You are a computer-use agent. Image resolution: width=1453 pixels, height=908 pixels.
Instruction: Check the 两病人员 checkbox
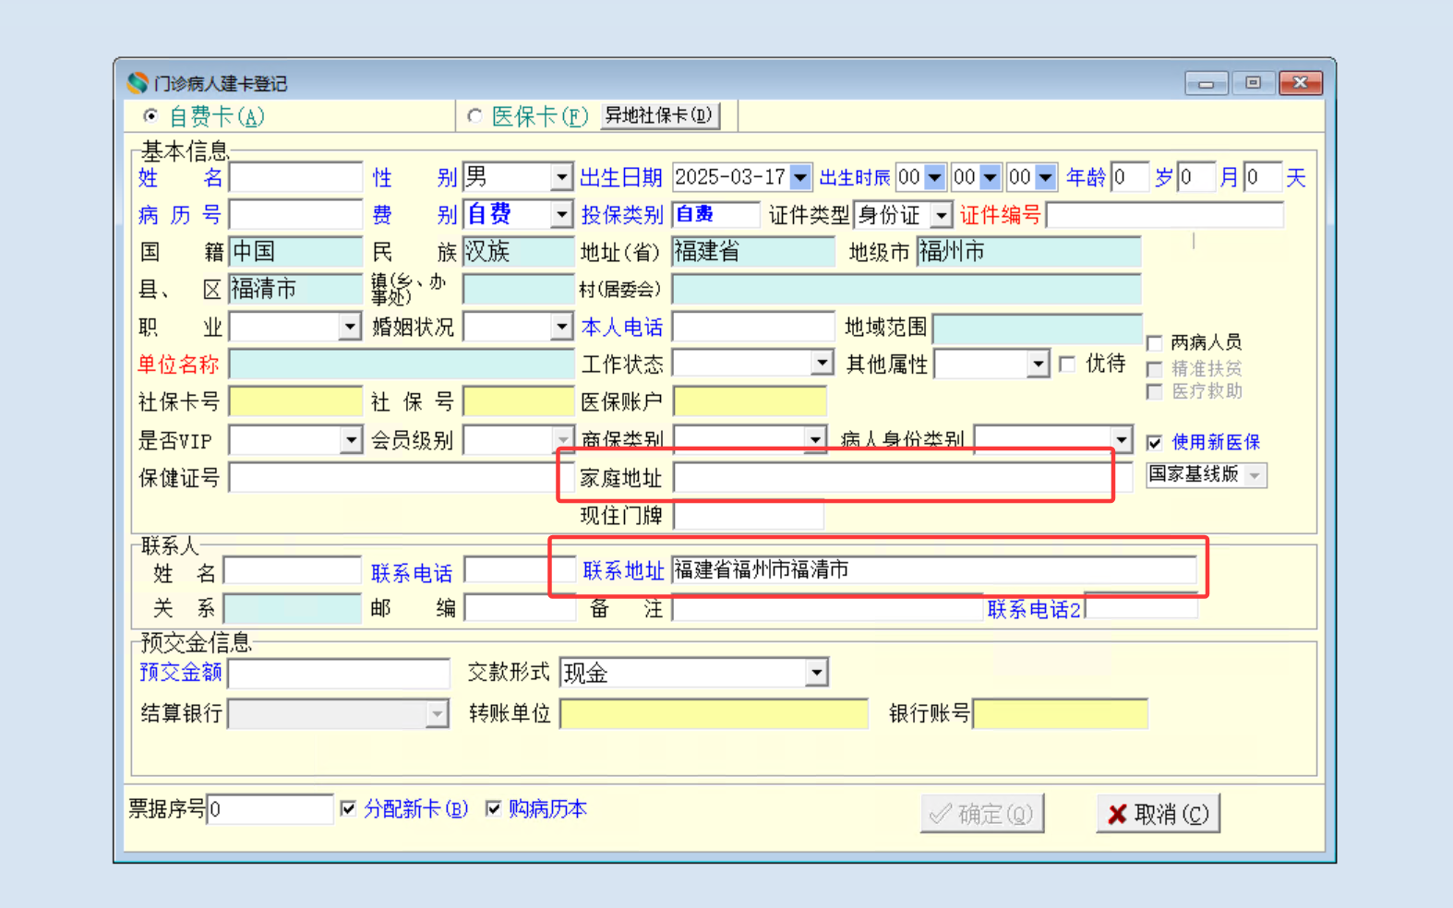[x=1155, y=343]
